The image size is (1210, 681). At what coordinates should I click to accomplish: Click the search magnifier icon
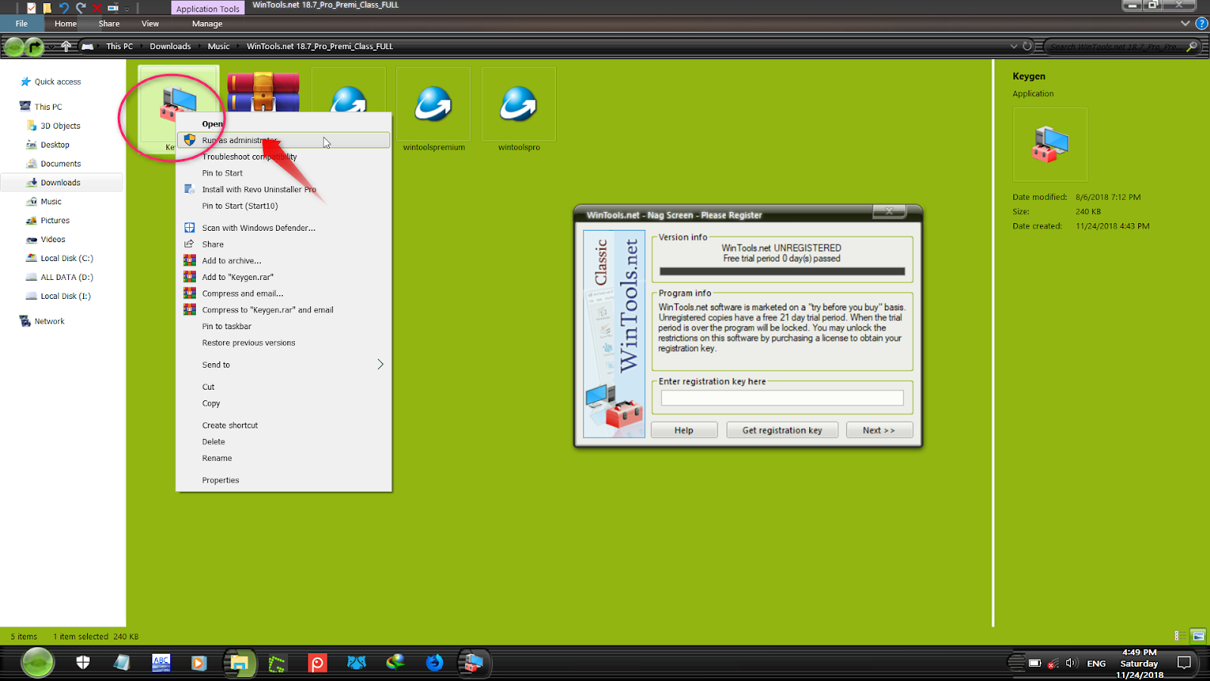coord(1192,46)
